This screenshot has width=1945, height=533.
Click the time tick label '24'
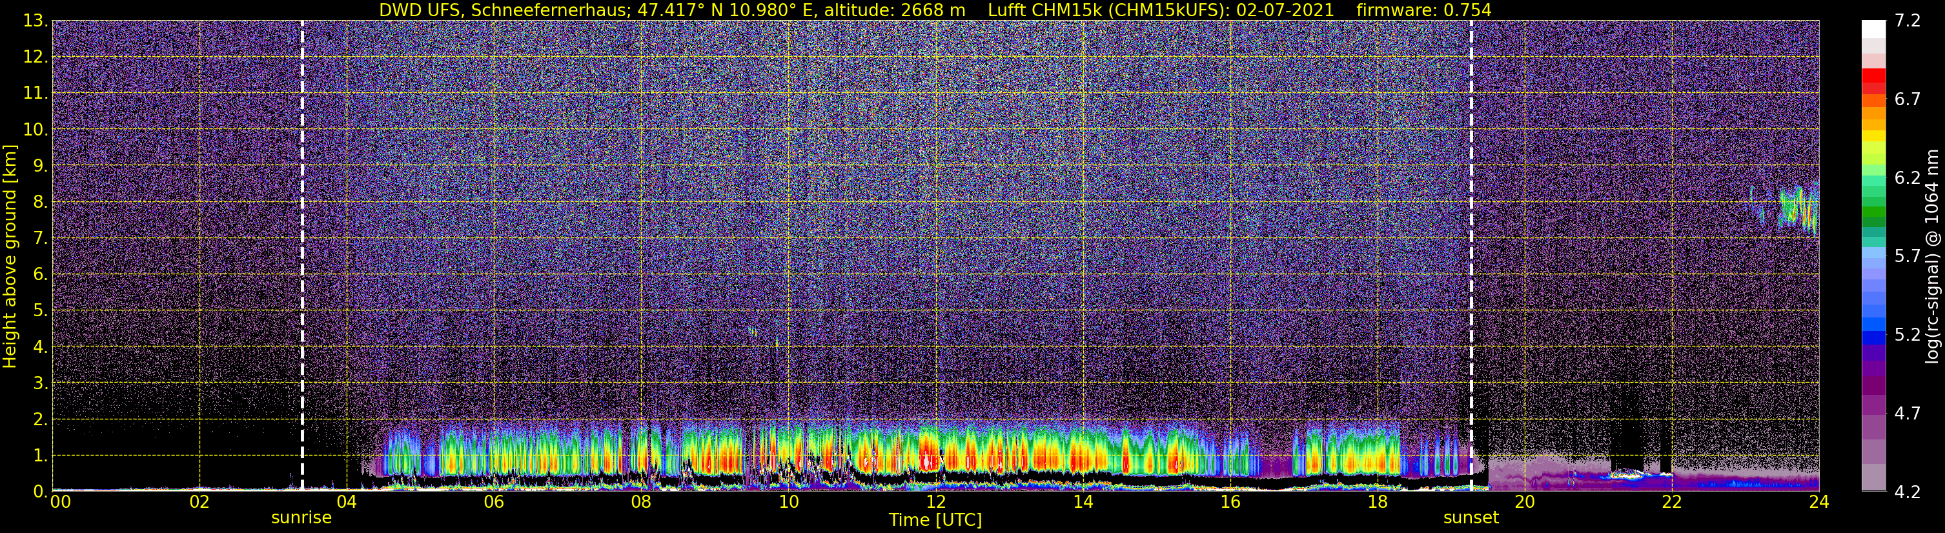[1819, 503]
